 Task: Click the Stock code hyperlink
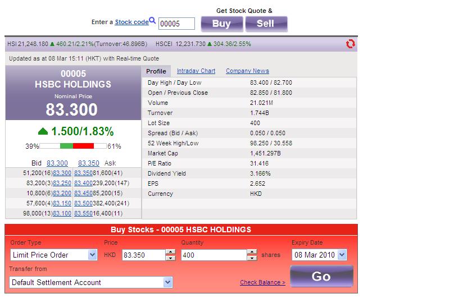click(131, 22)
